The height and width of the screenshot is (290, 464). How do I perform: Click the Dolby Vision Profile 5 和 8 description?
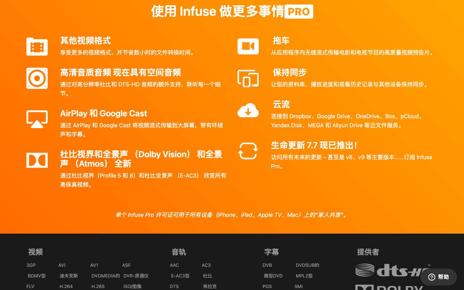pos(143,180)
